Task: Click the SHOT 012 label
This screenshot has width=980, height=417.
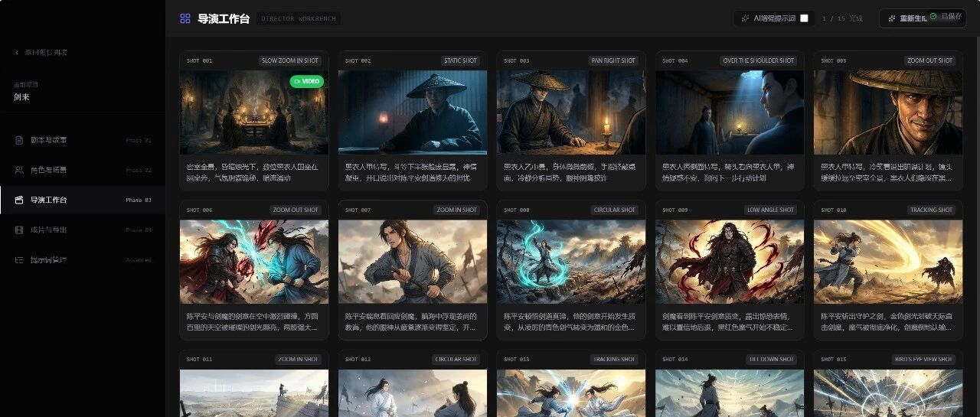Action: click(358, 359)
